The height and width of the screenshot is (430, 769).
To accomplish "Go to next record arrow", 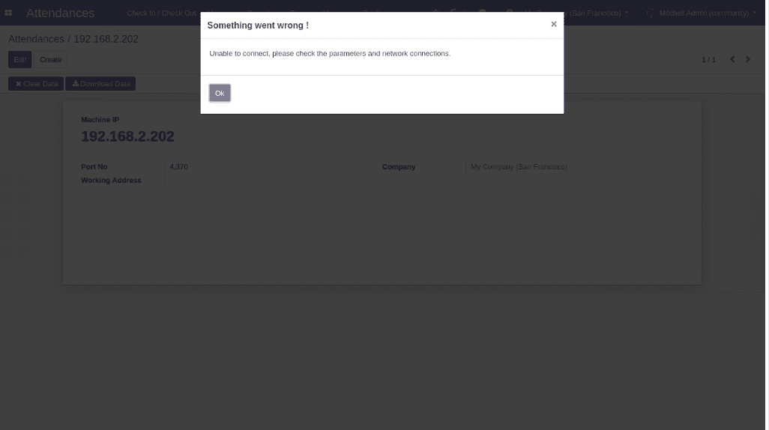I will [747, 59].
